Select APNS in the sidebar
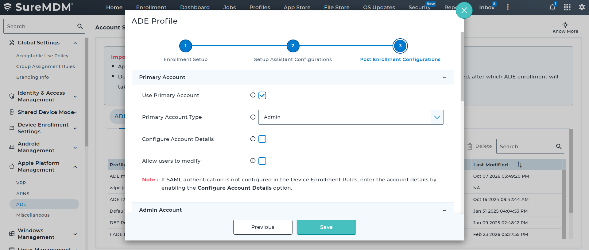Viewport: 589px width, 250px height. tap(23, 194)
